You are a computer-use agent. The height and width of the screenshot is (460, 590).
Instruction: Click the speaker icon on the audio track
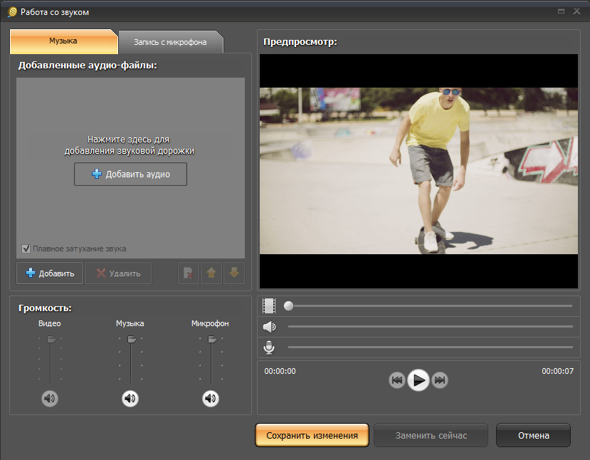tap(269, 327)
